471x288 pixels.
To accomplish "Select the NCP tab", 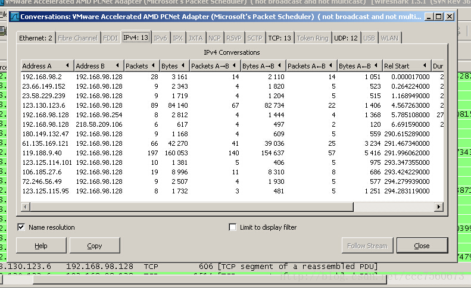I will tap(214, 38).
